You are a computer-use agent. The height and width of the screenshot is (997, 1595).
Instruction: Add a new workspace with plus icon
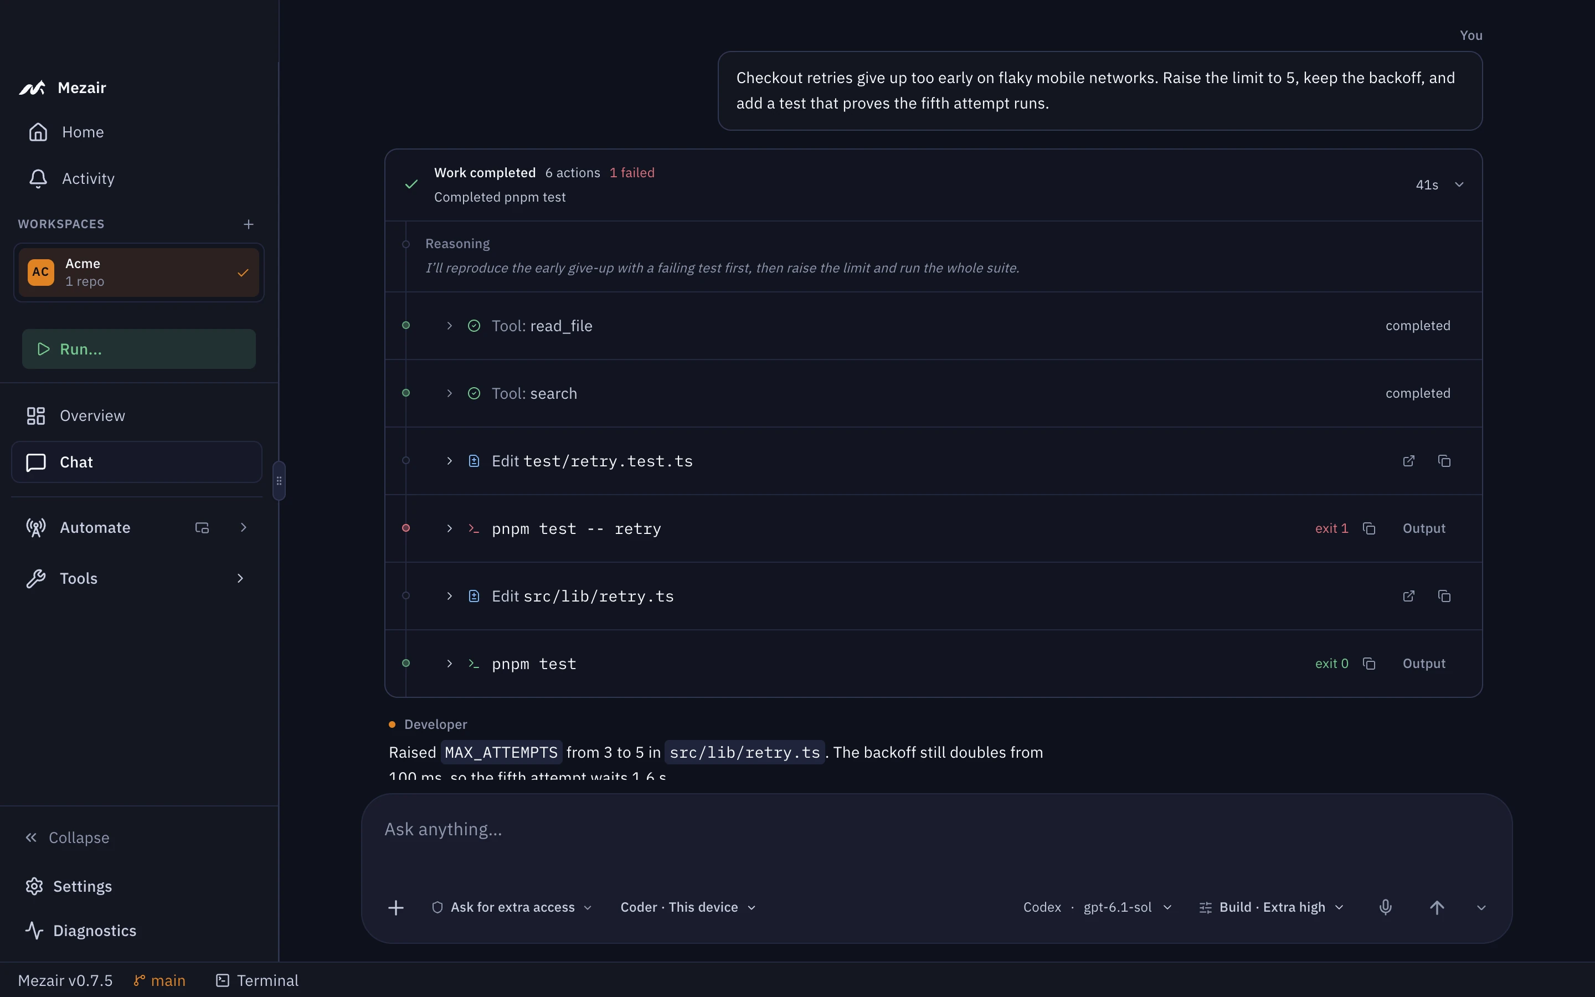click(249, 224)
